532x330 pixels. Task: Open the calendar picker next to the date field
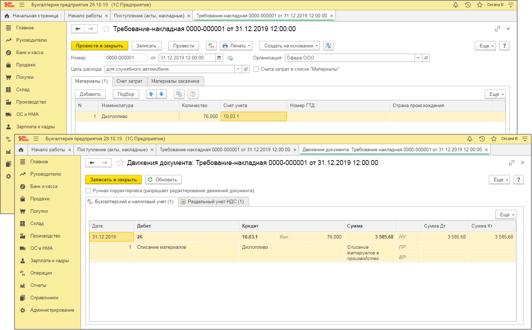click(219, 58)
